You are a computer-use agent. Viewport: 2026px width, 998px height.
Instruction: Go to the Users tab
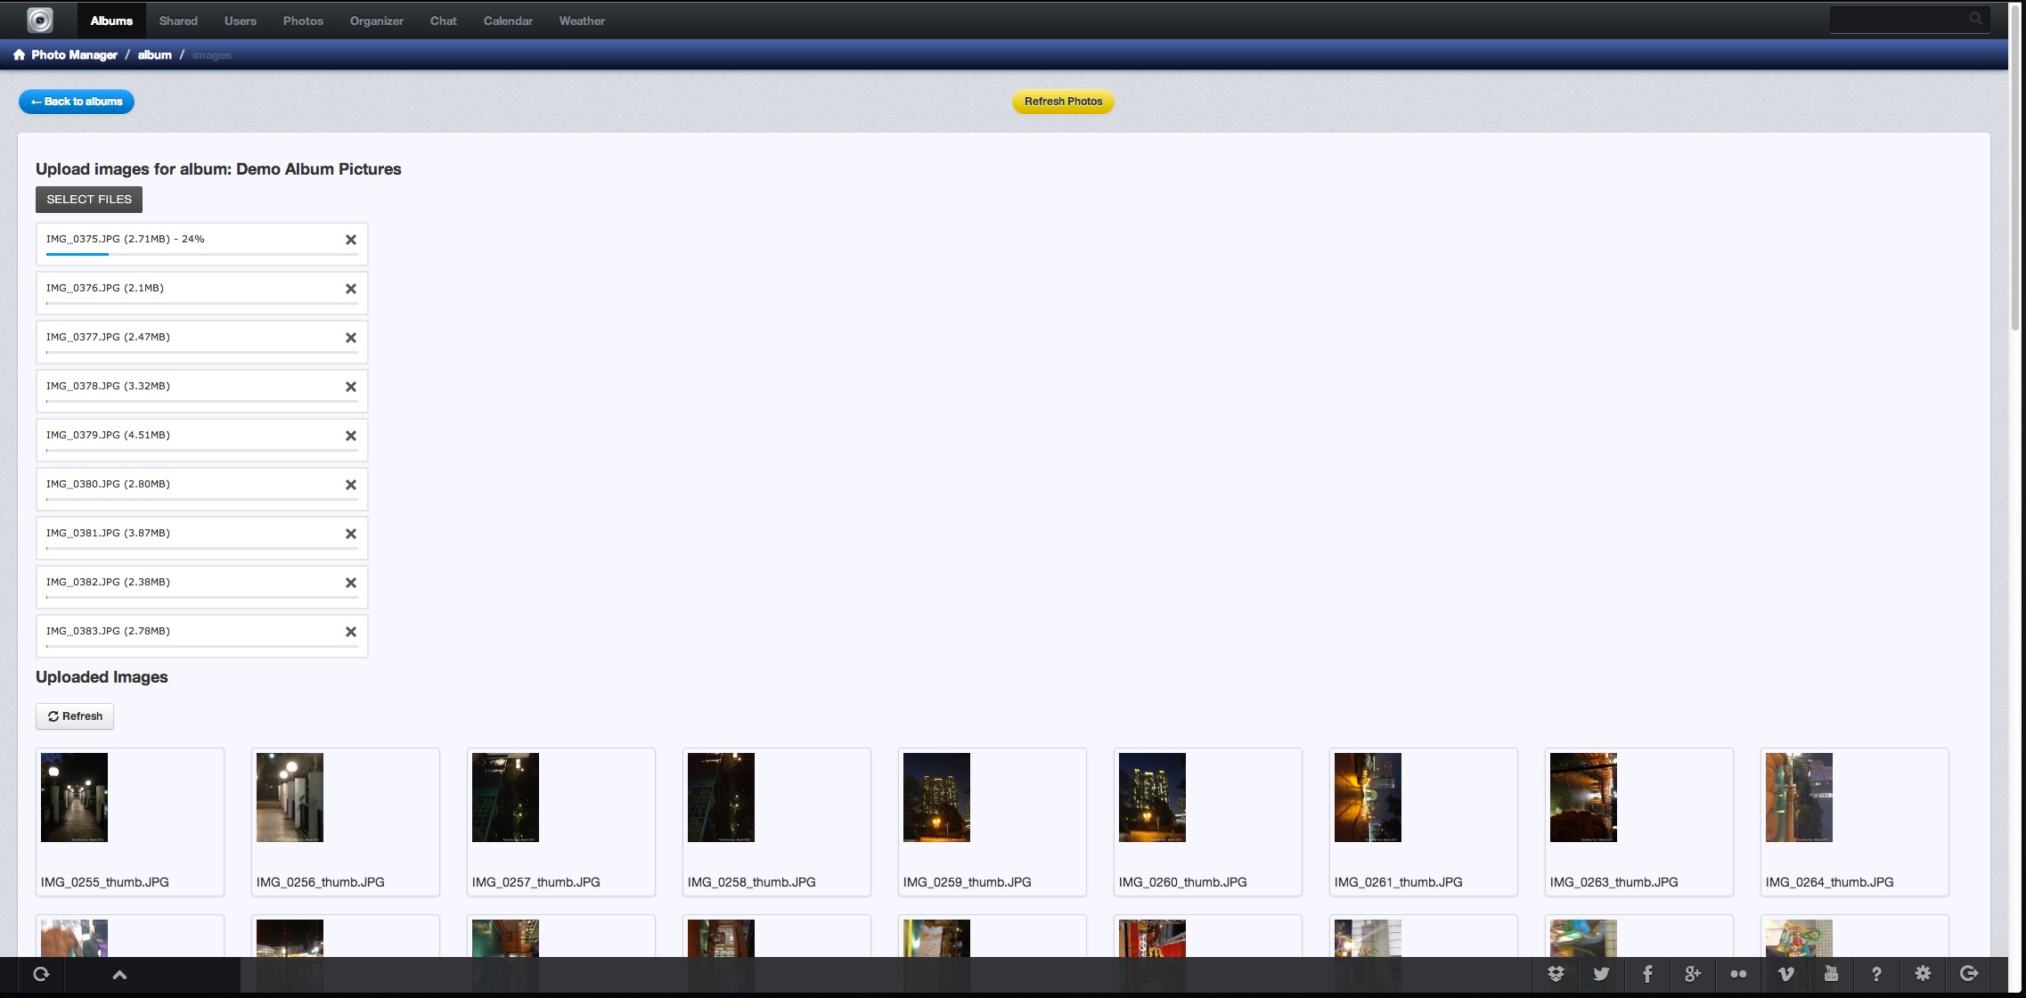(x=241, y=20)
